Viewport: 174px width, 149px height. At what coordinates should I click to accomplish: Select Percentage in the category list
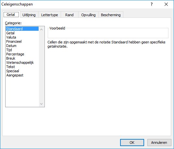[x=15, y=54]
